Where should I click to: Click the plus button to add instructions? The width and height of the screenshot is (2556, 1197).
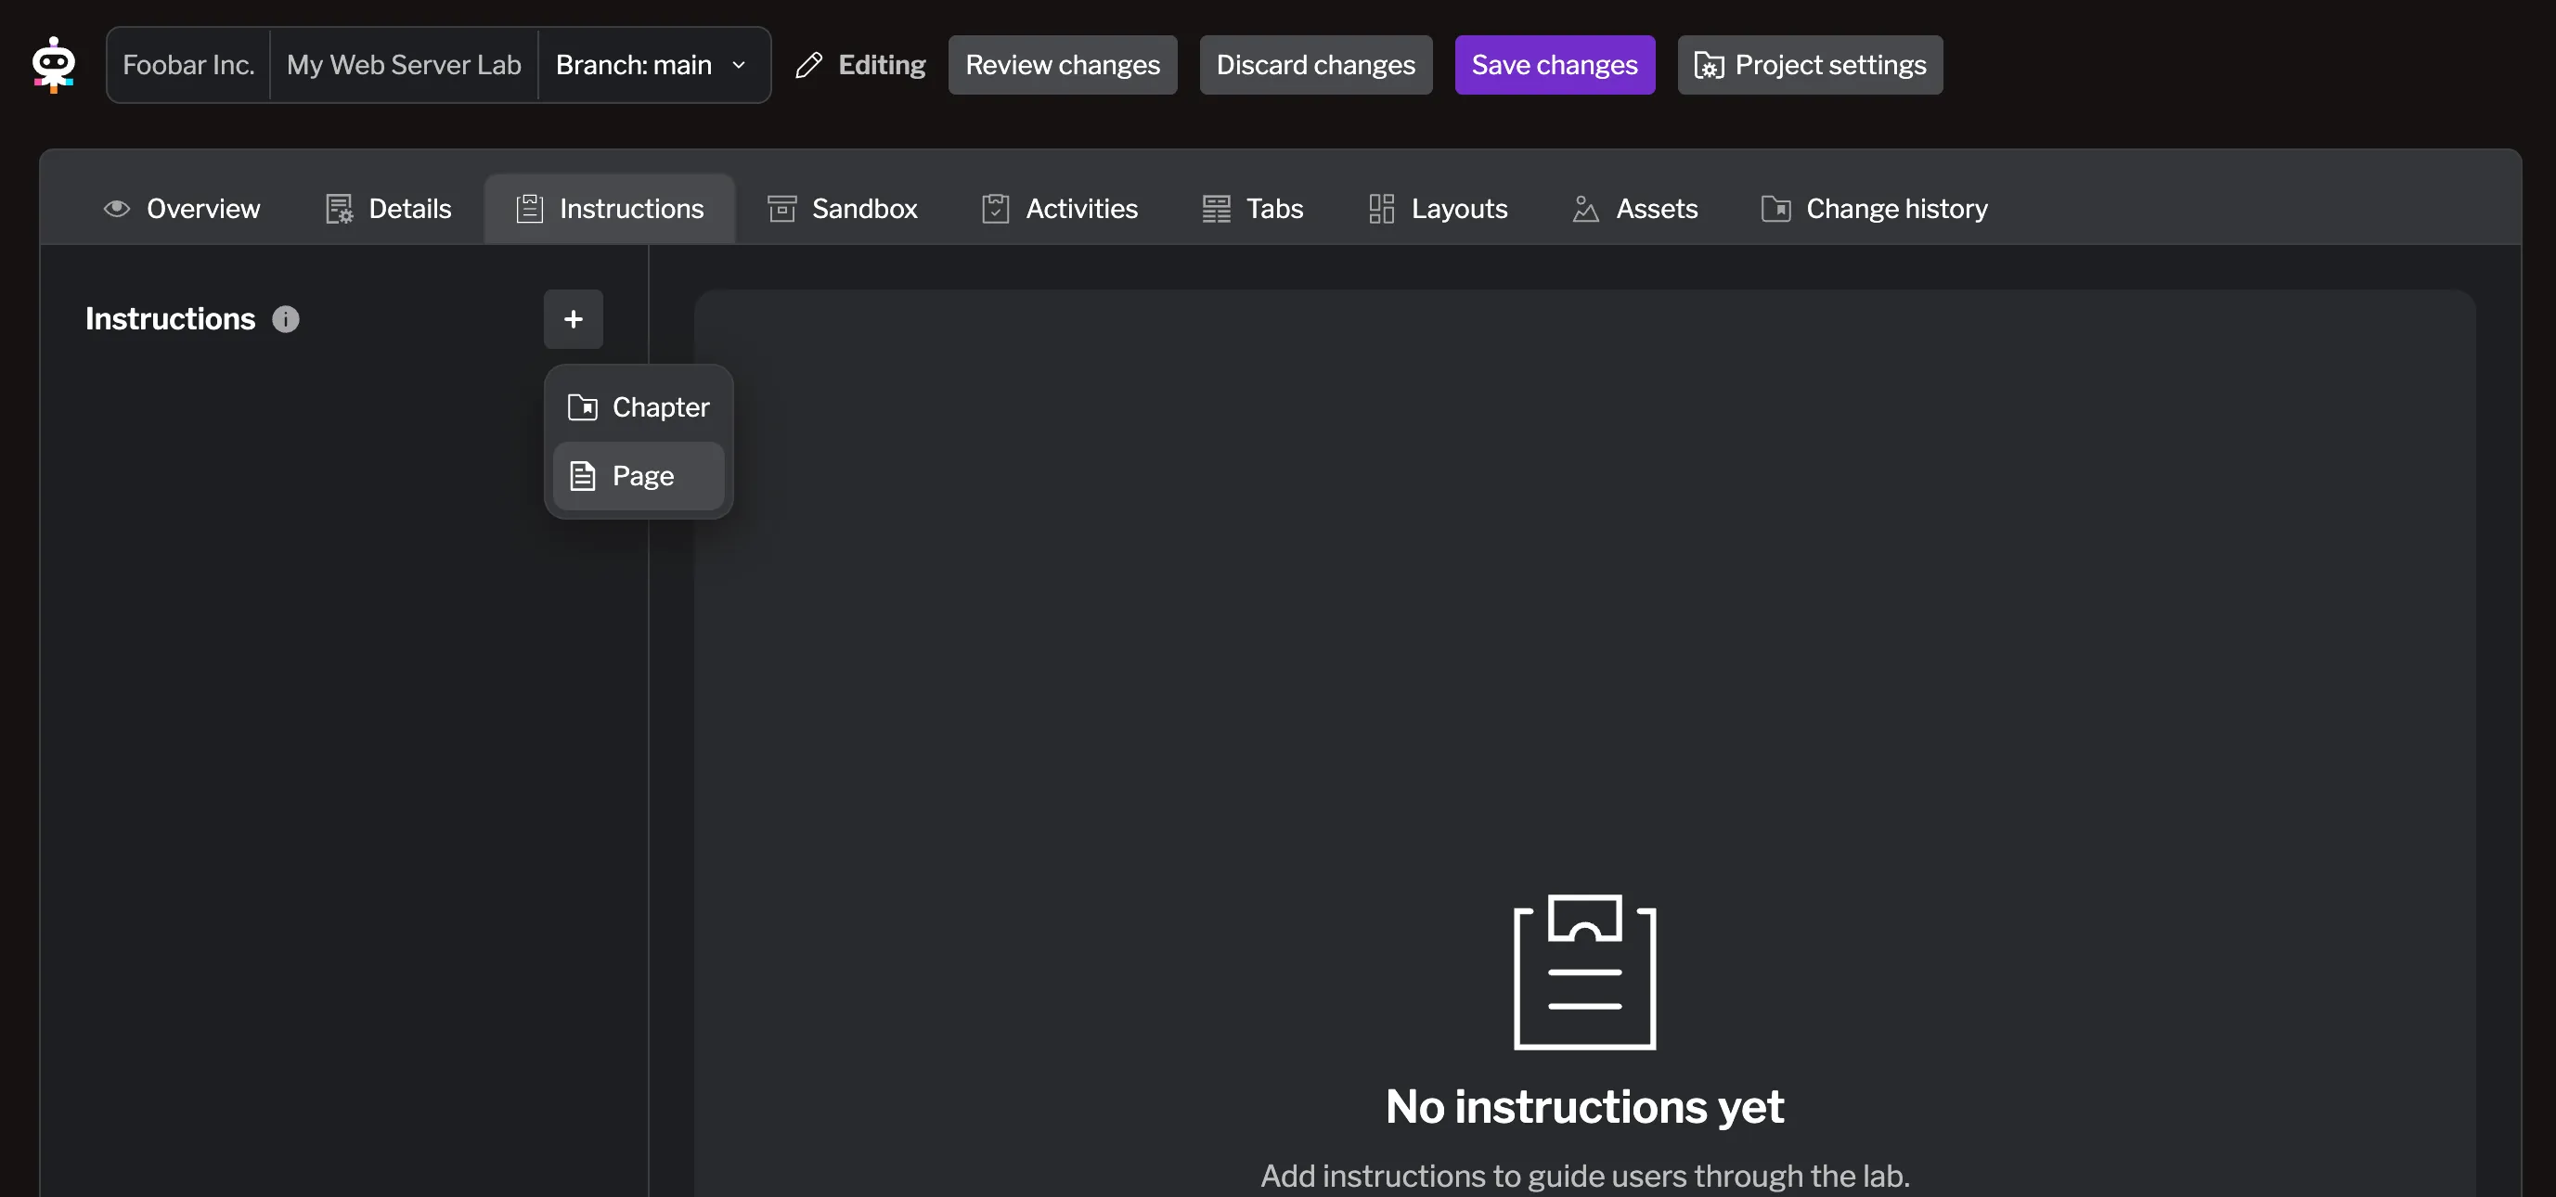point(574,319)
